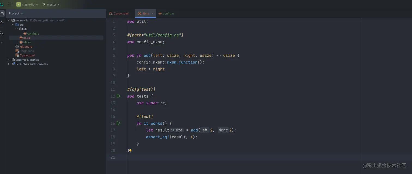Run the it_works test via gutter icon
This screenshot has height=174, width=412.
click(119, 123)
